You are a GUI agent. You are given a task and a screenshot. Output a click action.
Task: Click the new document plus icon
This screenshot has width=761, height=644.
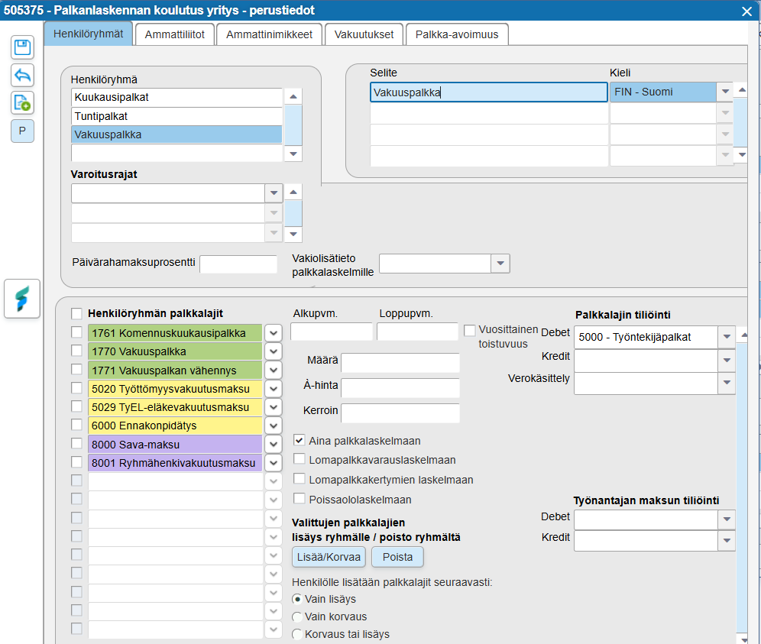[22, 103]
